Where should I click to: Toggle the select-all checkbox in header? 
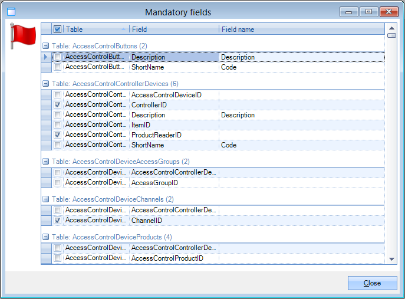[57, 29]
